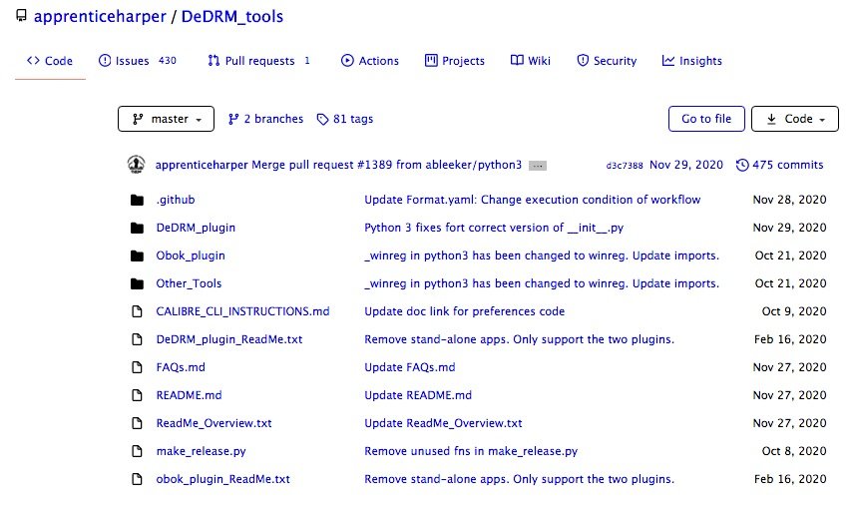Screen dimensions: 853x511
Task: Open commit hash d3c7388
Action: [625, 166]
